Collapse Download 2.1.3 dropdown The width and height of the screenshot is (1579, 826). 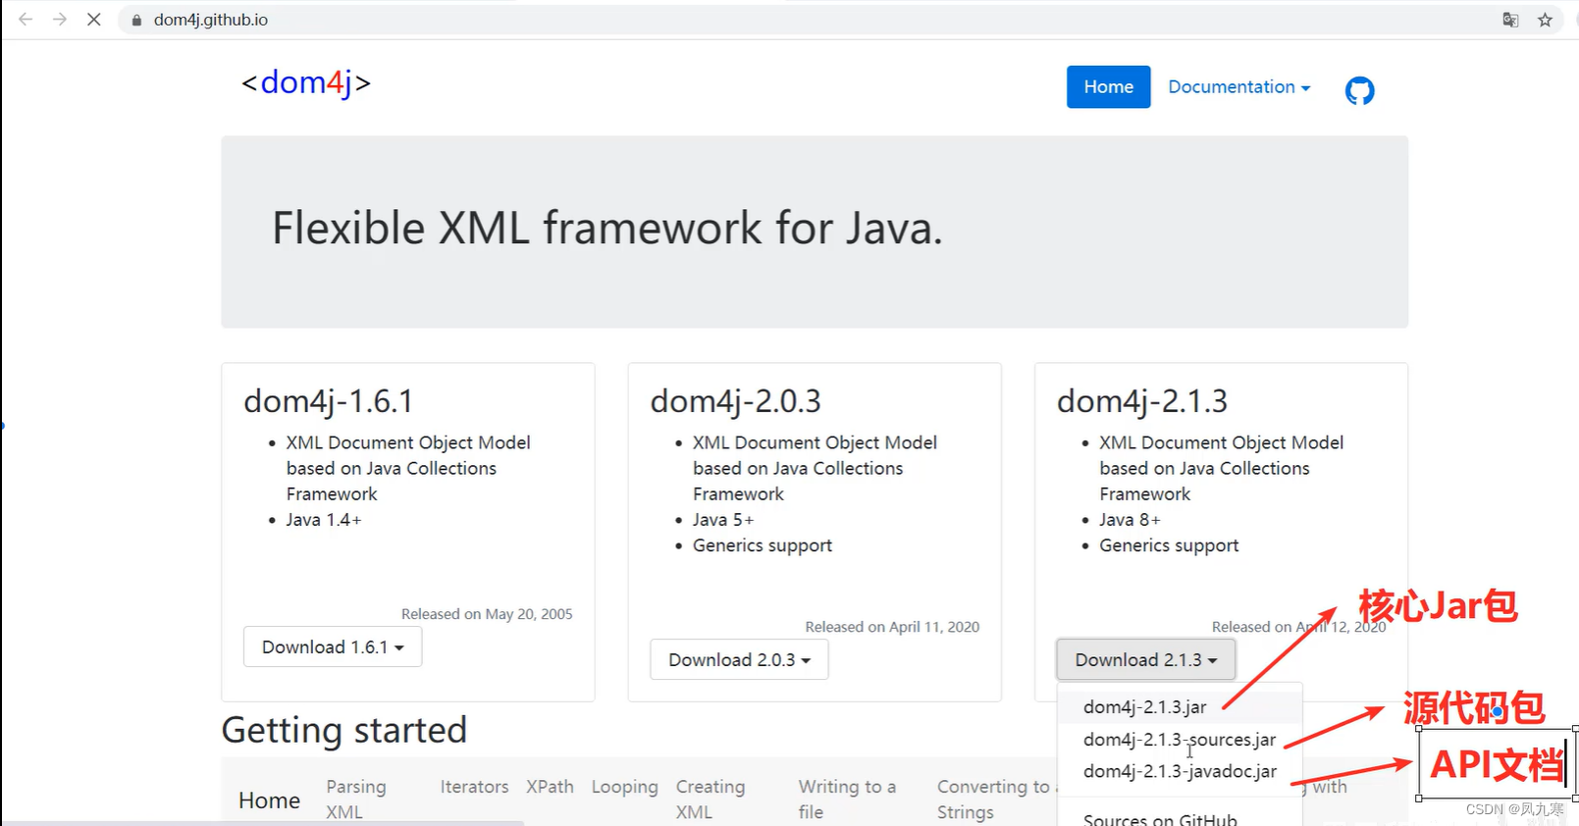[x=1145, y=660]
